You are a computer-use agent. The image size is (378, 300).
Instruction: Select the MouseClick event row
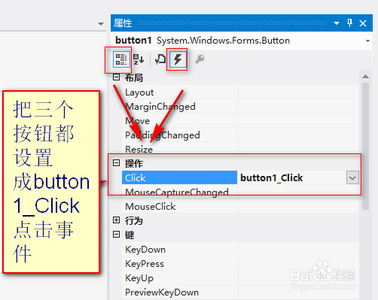(x=240, y=207)
